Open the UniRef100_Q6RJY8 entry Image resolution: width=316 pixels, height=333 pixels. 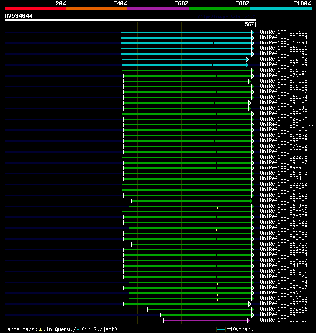(x=283, y=206)
